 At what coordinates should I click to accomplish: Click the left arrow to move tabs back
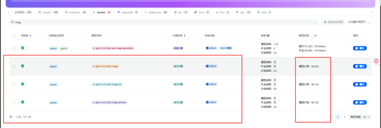point(9,12)
